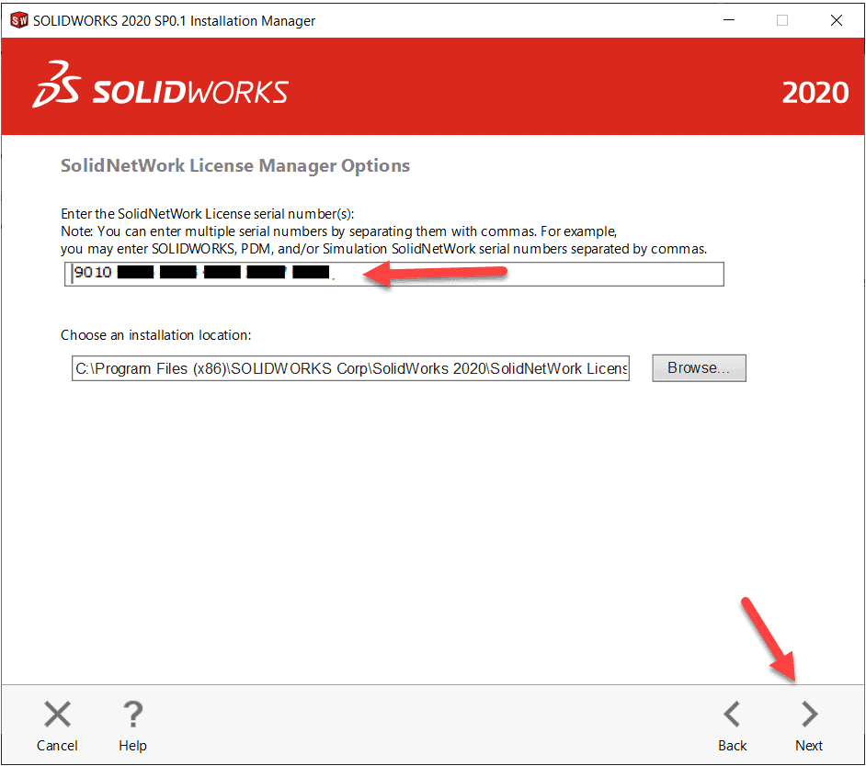Screen dimensions: 866x766
Task: Click the 'SolidNetWork License Manager Options' heading
Action: pos(235,166)
